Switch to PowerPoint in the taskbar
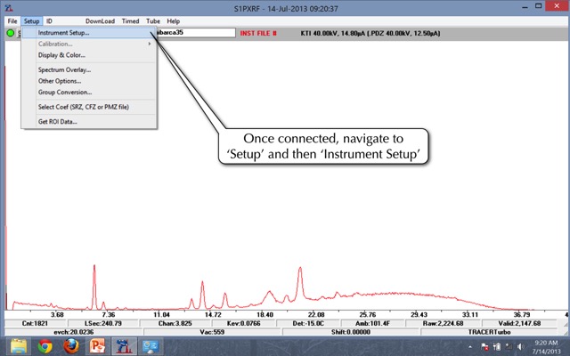Image resolution: width=570 pixels, height=356 pixels. coord(97,345)
